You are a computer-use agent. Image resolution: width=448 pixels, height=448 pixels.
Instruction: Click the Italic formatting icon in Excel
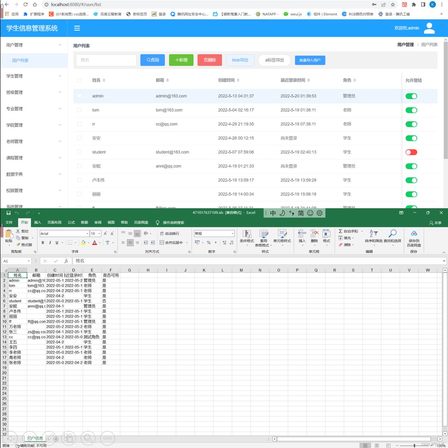pos(50,243)
